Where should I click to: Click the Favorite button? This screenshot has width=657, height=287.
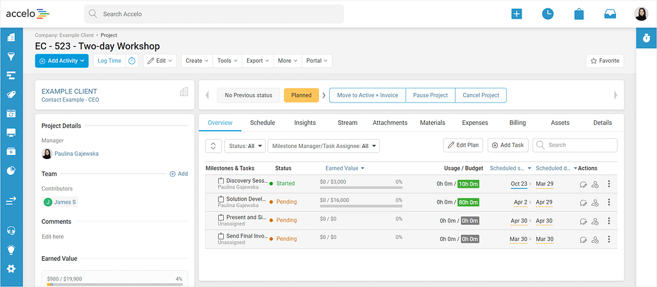[604, 61]
